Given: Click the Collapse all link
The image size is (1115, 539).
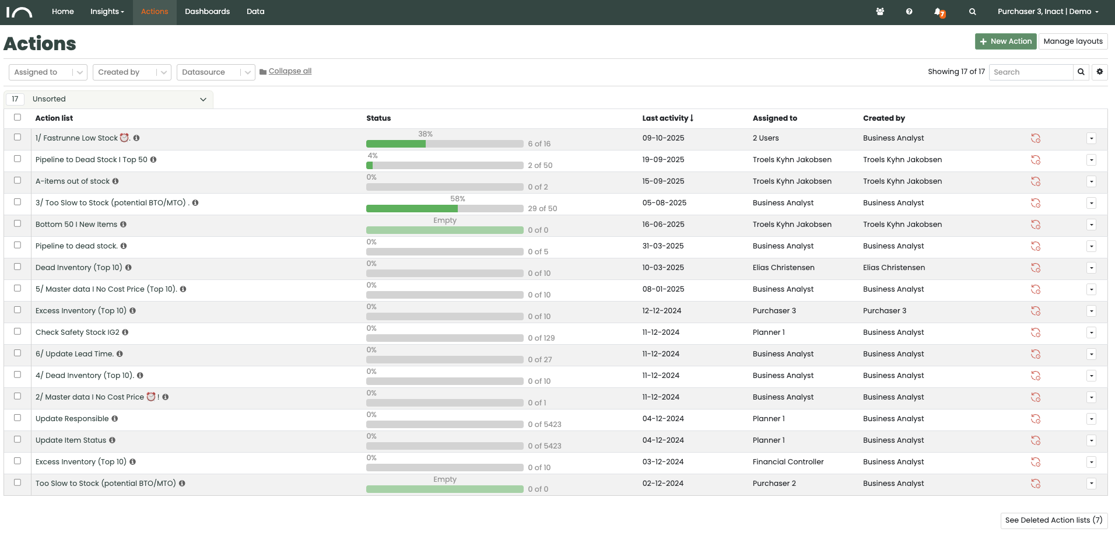Looking at the screenshot, I should 290,71.
